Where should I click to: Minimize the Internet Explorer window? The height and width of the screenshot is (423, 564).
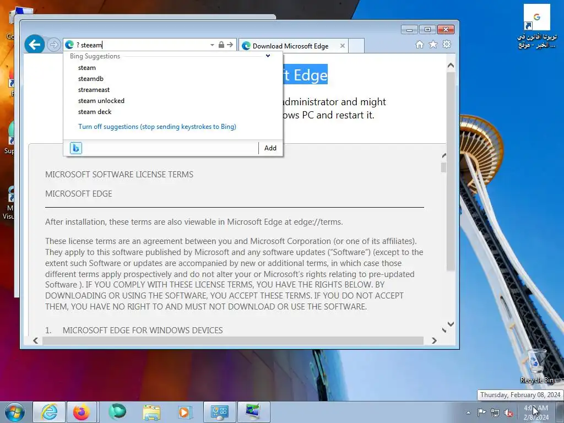tap(409, 30)
